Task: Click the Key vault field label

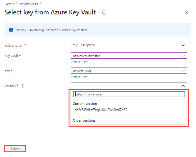Action: coord(11,56)
